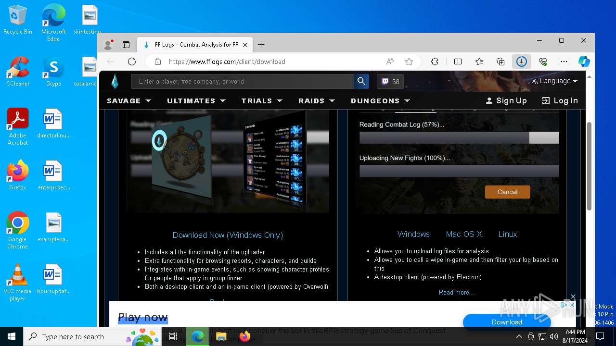
Task: Open Firefox from the taskbar
Action: 244,336
